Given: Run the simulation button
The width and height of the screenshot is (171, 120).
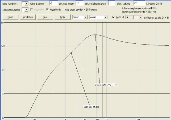Looking at the screenshot, I should point(28,17).
